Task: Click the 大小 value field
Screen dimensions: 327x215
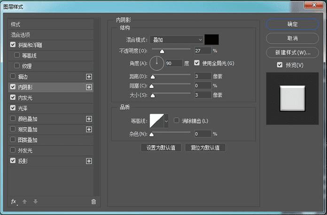Action: [x=203, y=95]
